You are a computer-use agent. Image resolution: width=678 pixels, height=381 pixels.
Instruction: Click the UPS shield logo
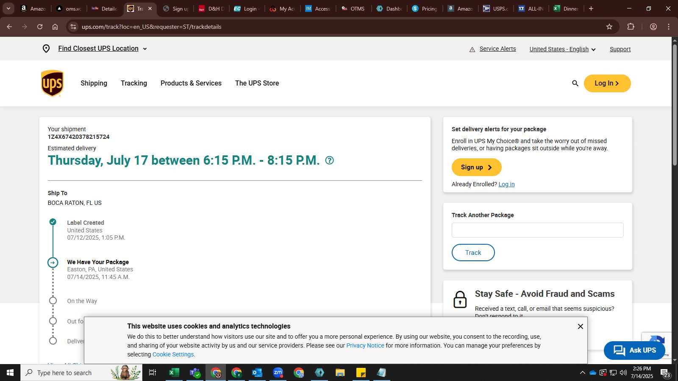pos(52,83)
